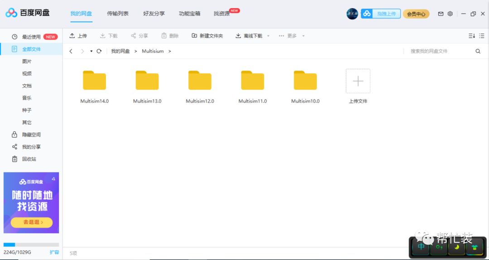489x260 pixels.
Task: Click Multisium in the breadcrumb path
Action: 153,51
